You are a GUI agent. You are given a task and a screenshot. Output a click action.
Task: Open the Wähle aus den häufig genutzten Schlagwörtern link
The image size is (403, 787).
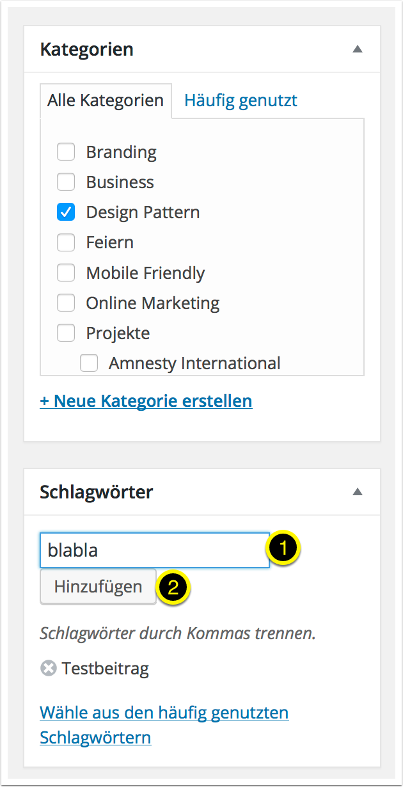[x=164, y=725]
